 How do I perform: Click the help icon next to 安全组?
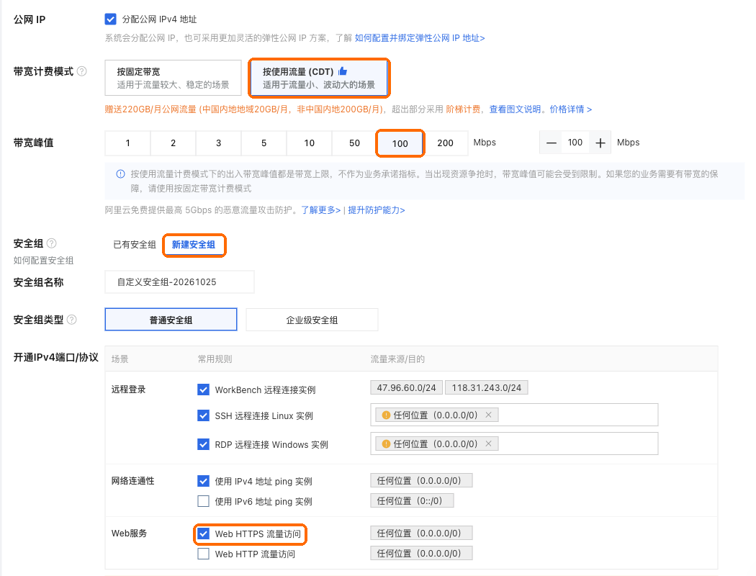52,243
